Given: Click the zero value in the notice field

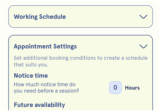Looking at the screenshot, I should click(115, 88).
